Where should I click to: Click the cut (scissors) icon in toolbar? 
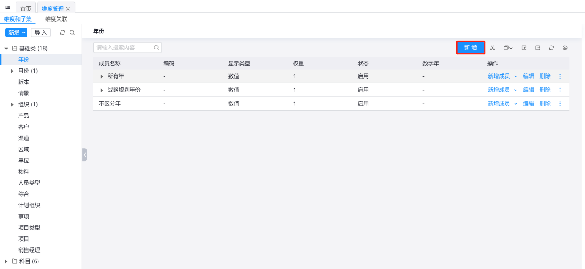tap(492, 48)
